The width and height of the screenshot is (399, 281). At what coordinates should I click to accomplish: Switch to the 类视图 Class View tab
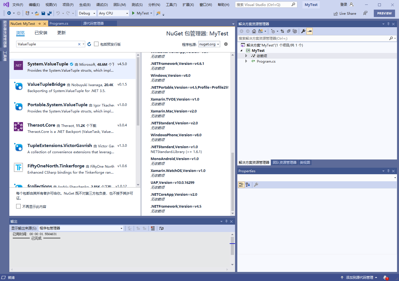point(305,163)
